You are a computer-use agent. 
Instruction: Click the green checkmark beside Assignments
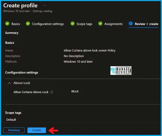pos(100,24)
